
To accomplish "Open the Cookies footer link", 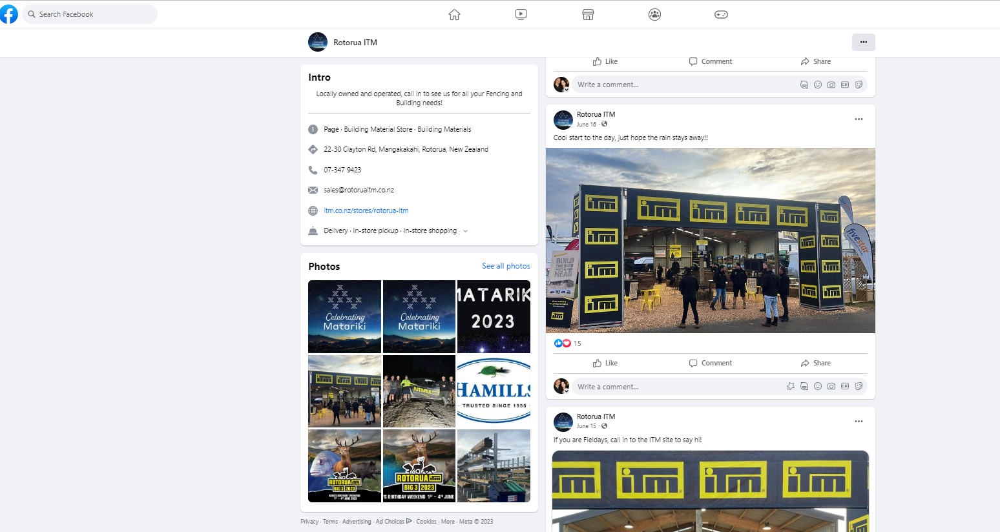I will click(426, 522).
